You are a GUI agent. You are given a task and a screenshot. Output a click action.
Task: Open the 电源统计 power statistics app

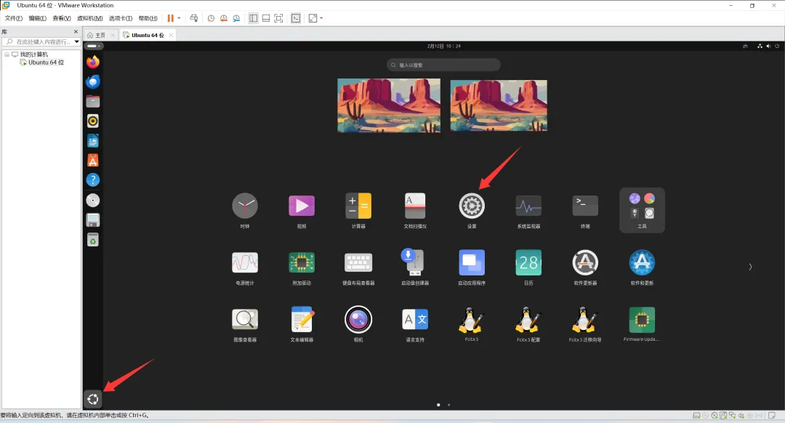point(245,262)
